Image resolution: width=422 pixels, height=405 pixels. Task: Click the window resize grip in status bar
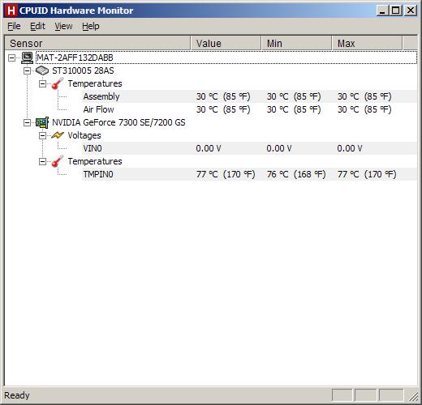pyautogui.click(x=413, y=396)
